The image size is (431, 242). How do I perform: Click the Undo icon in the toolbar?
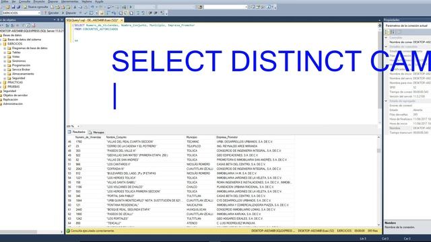point(93,7)
